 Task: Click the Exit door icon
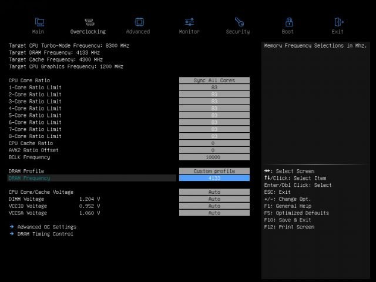click(339, 22)
